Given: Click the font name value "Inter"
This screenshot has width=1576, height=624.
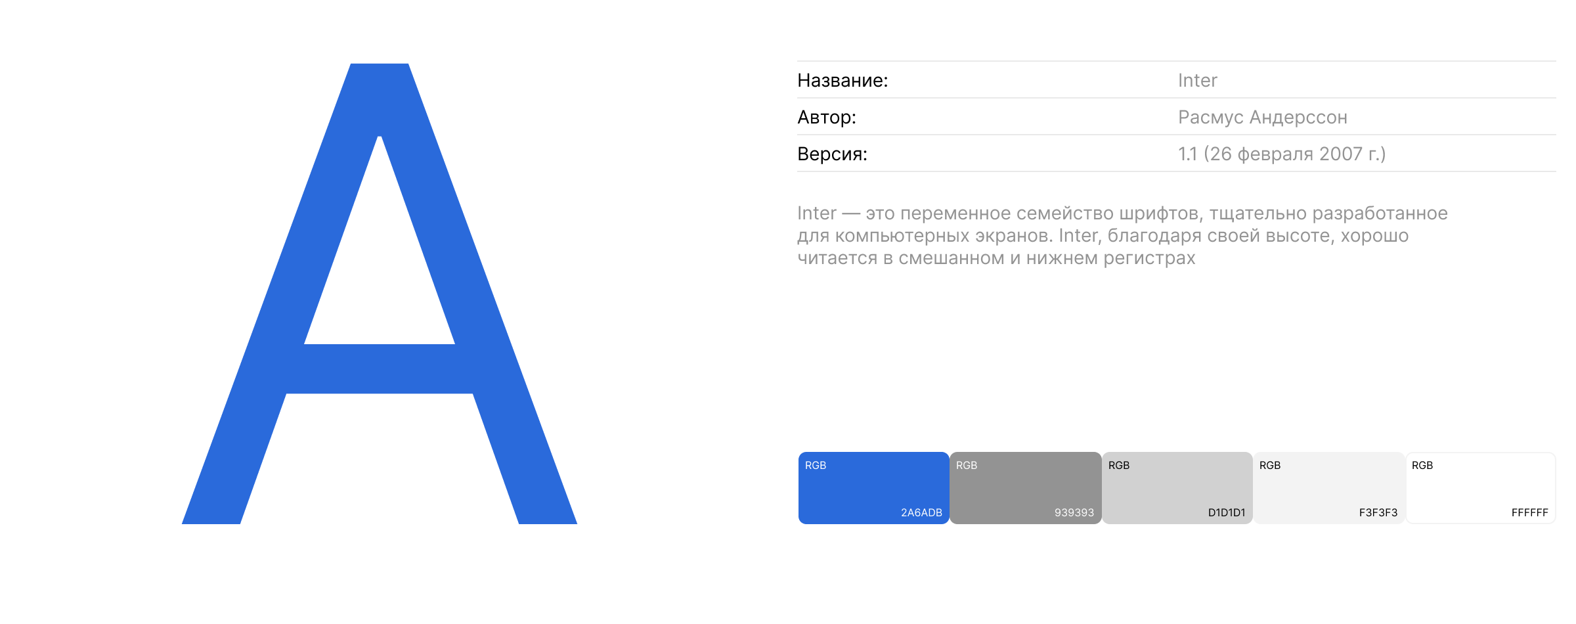Looking at the screenshot, I should (x=1197, y=80).
